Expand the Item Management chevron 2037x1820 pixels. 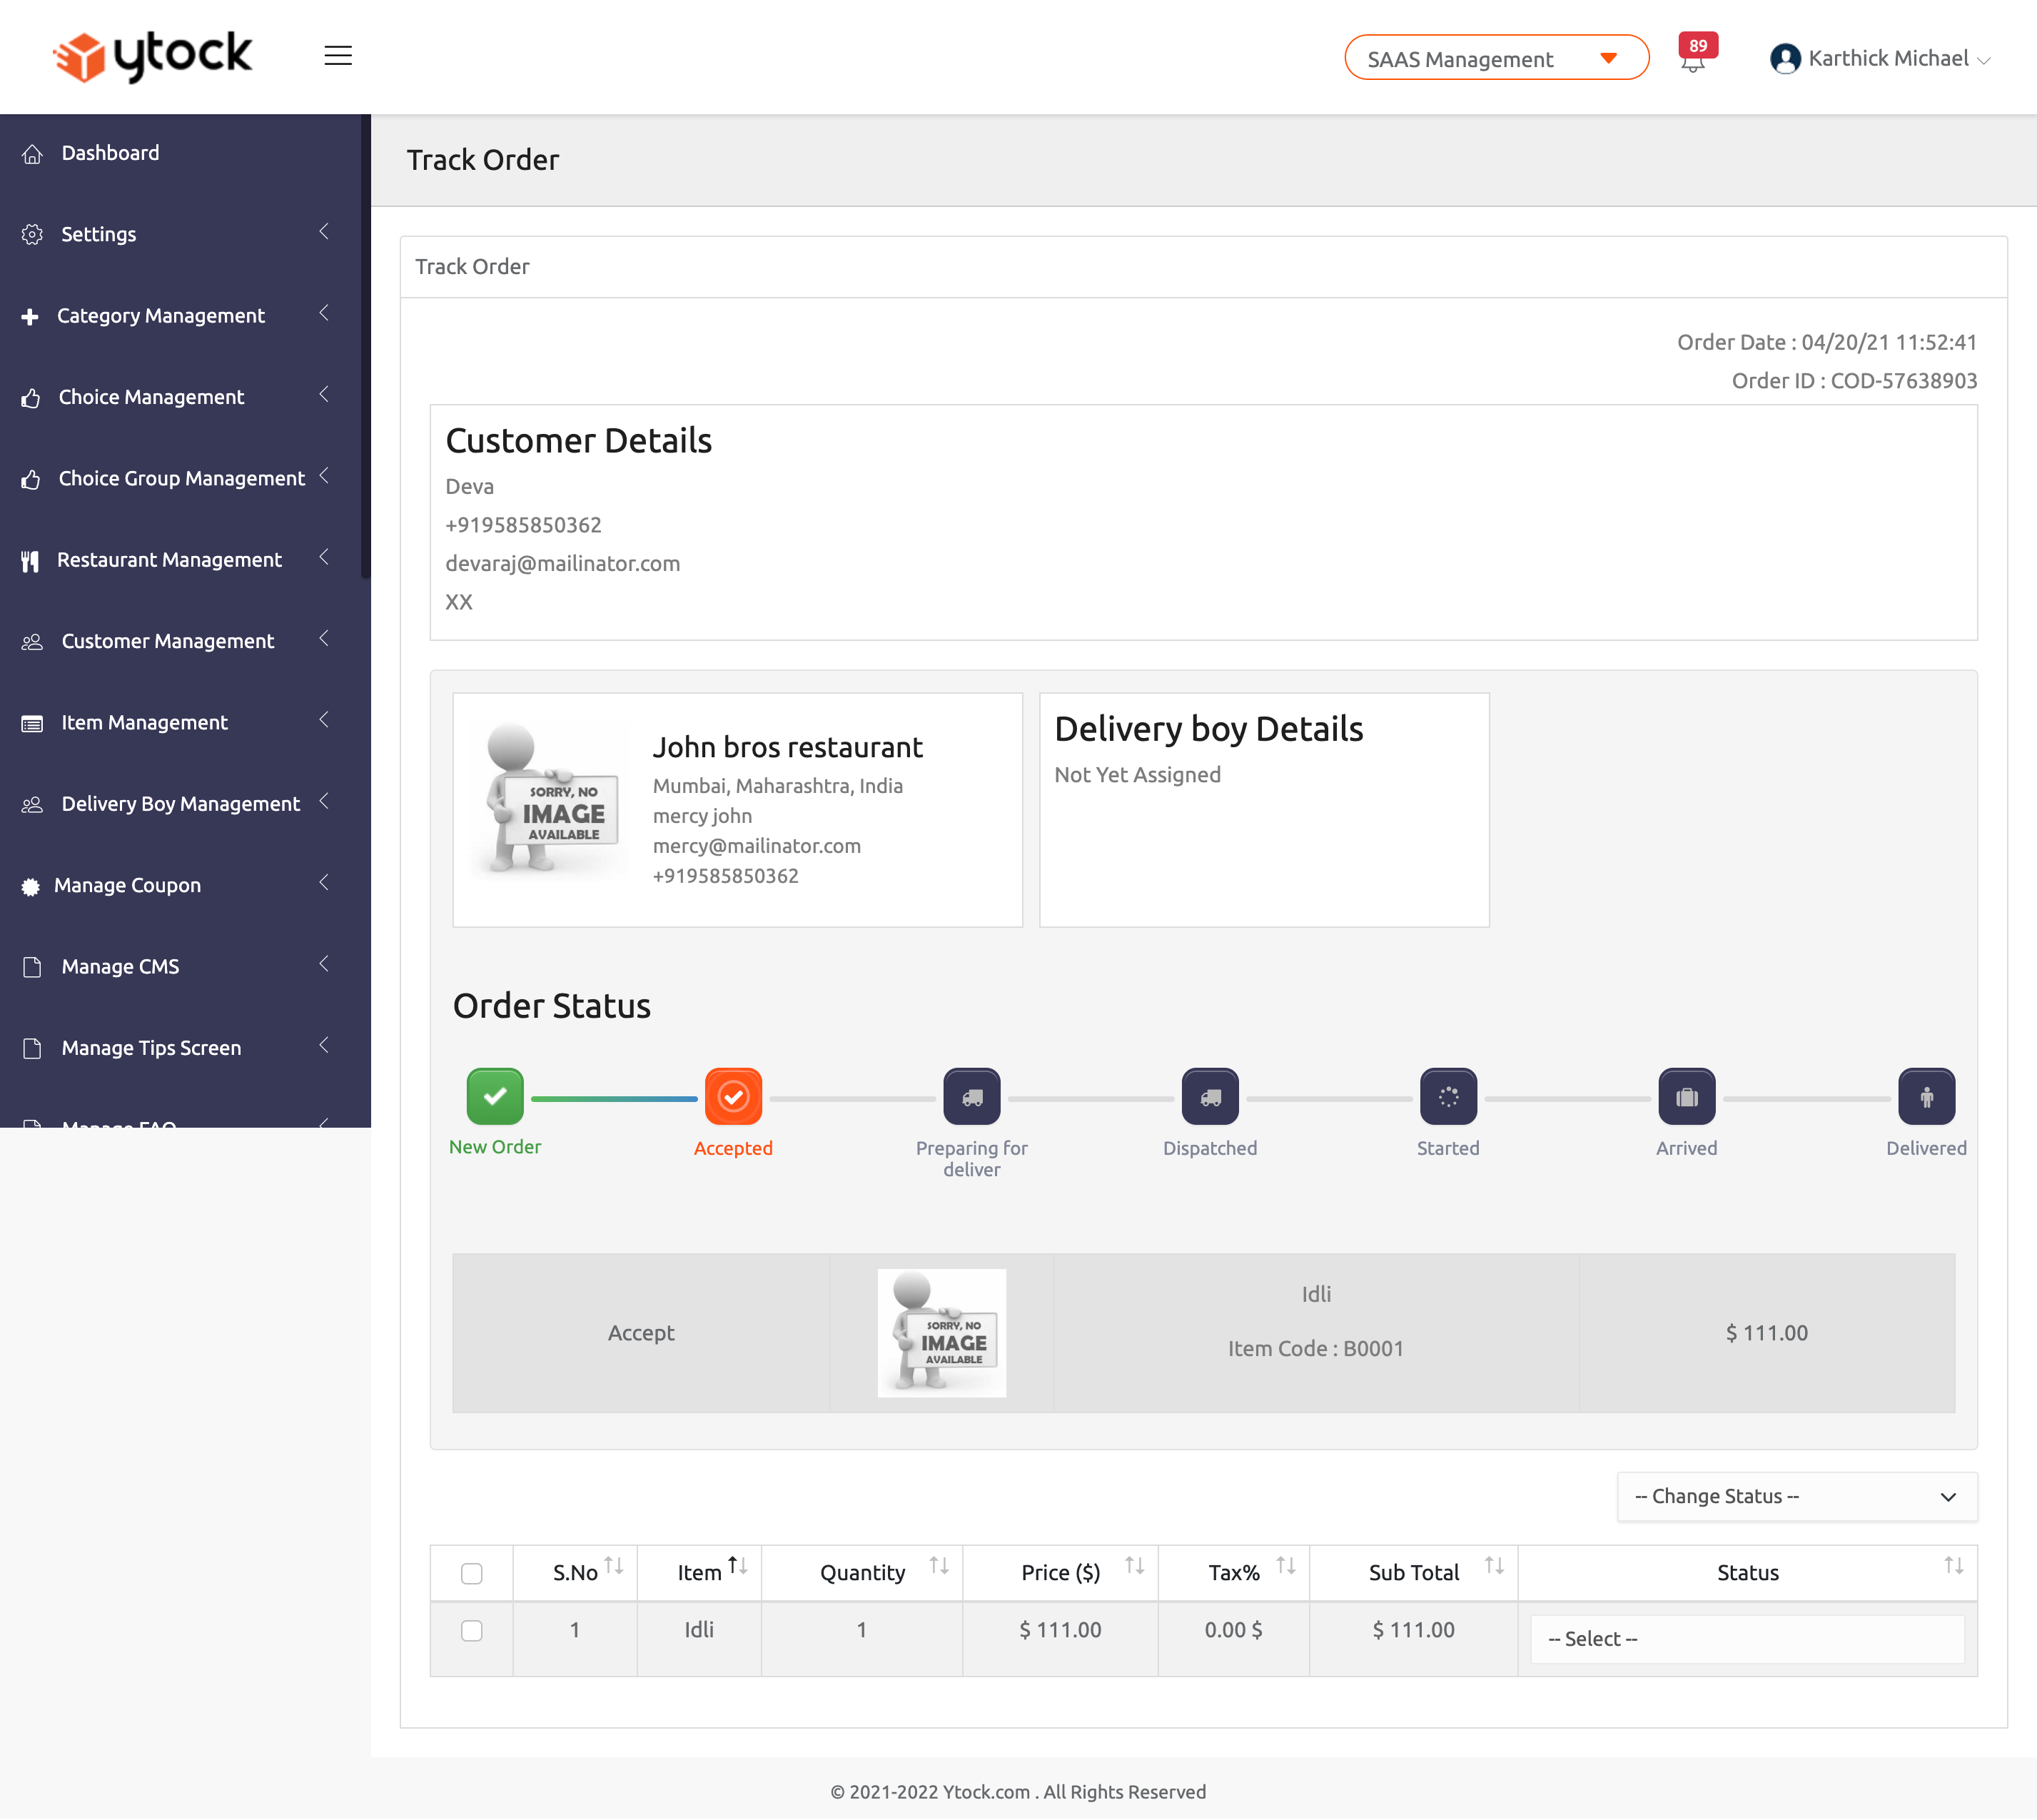pos(324,720)
